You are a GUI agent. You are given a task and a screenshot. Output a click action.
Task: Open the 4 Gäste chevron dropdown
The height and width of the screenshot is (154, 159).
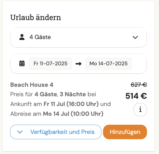135,37
